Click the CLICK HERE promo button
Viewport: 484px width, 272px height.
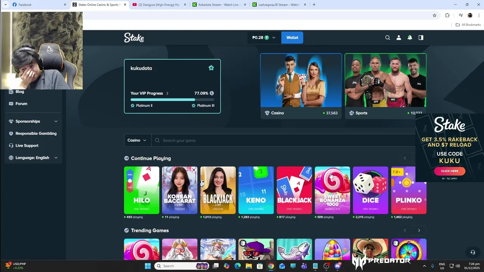pyautogui.click(x=450, y=171)
